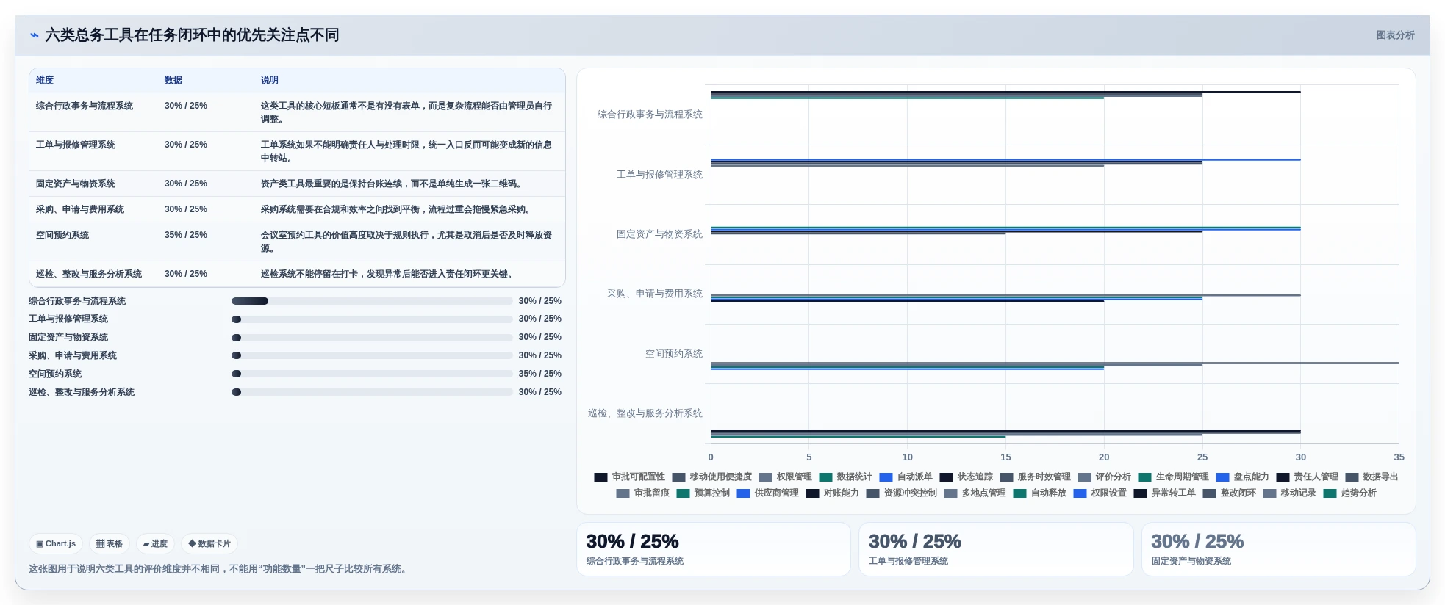Click the 采购、申请与费用系统 progress bar
Image resolution: width=1445 pixels, height=605 pixels.
tap(372, 355)
